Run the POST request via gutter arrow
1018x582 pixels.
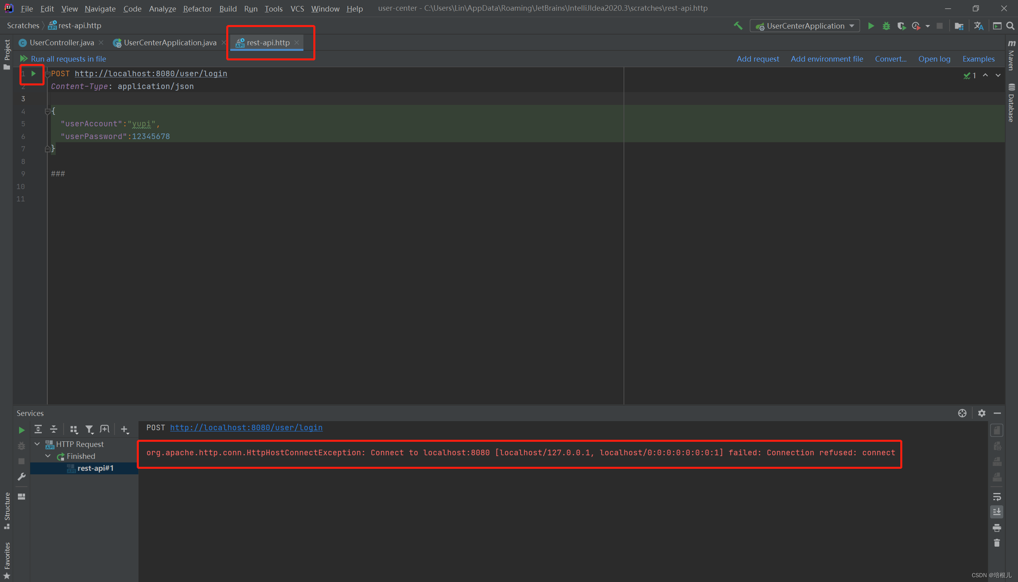pyautogui.click(x=33, y=73)
